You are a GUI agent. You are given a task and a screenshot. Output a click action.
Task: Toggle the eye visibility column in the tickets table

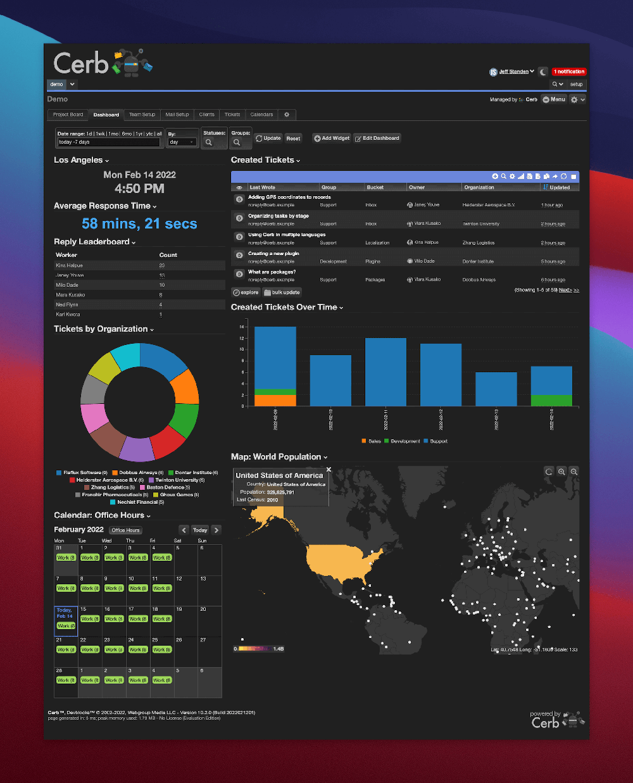click(x=239, y=187)
